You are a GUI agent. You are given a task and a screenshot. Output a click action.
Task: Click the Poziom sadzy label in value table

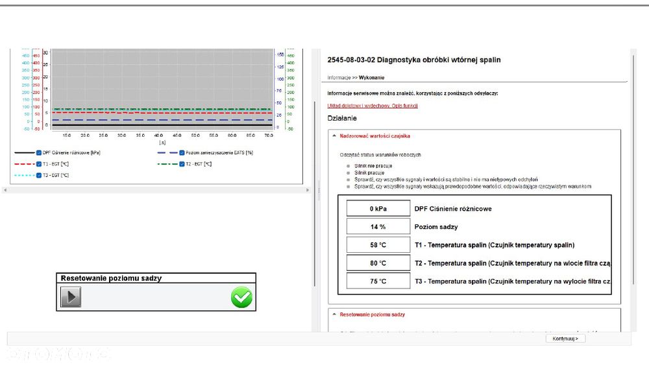(x=436, y=227)
